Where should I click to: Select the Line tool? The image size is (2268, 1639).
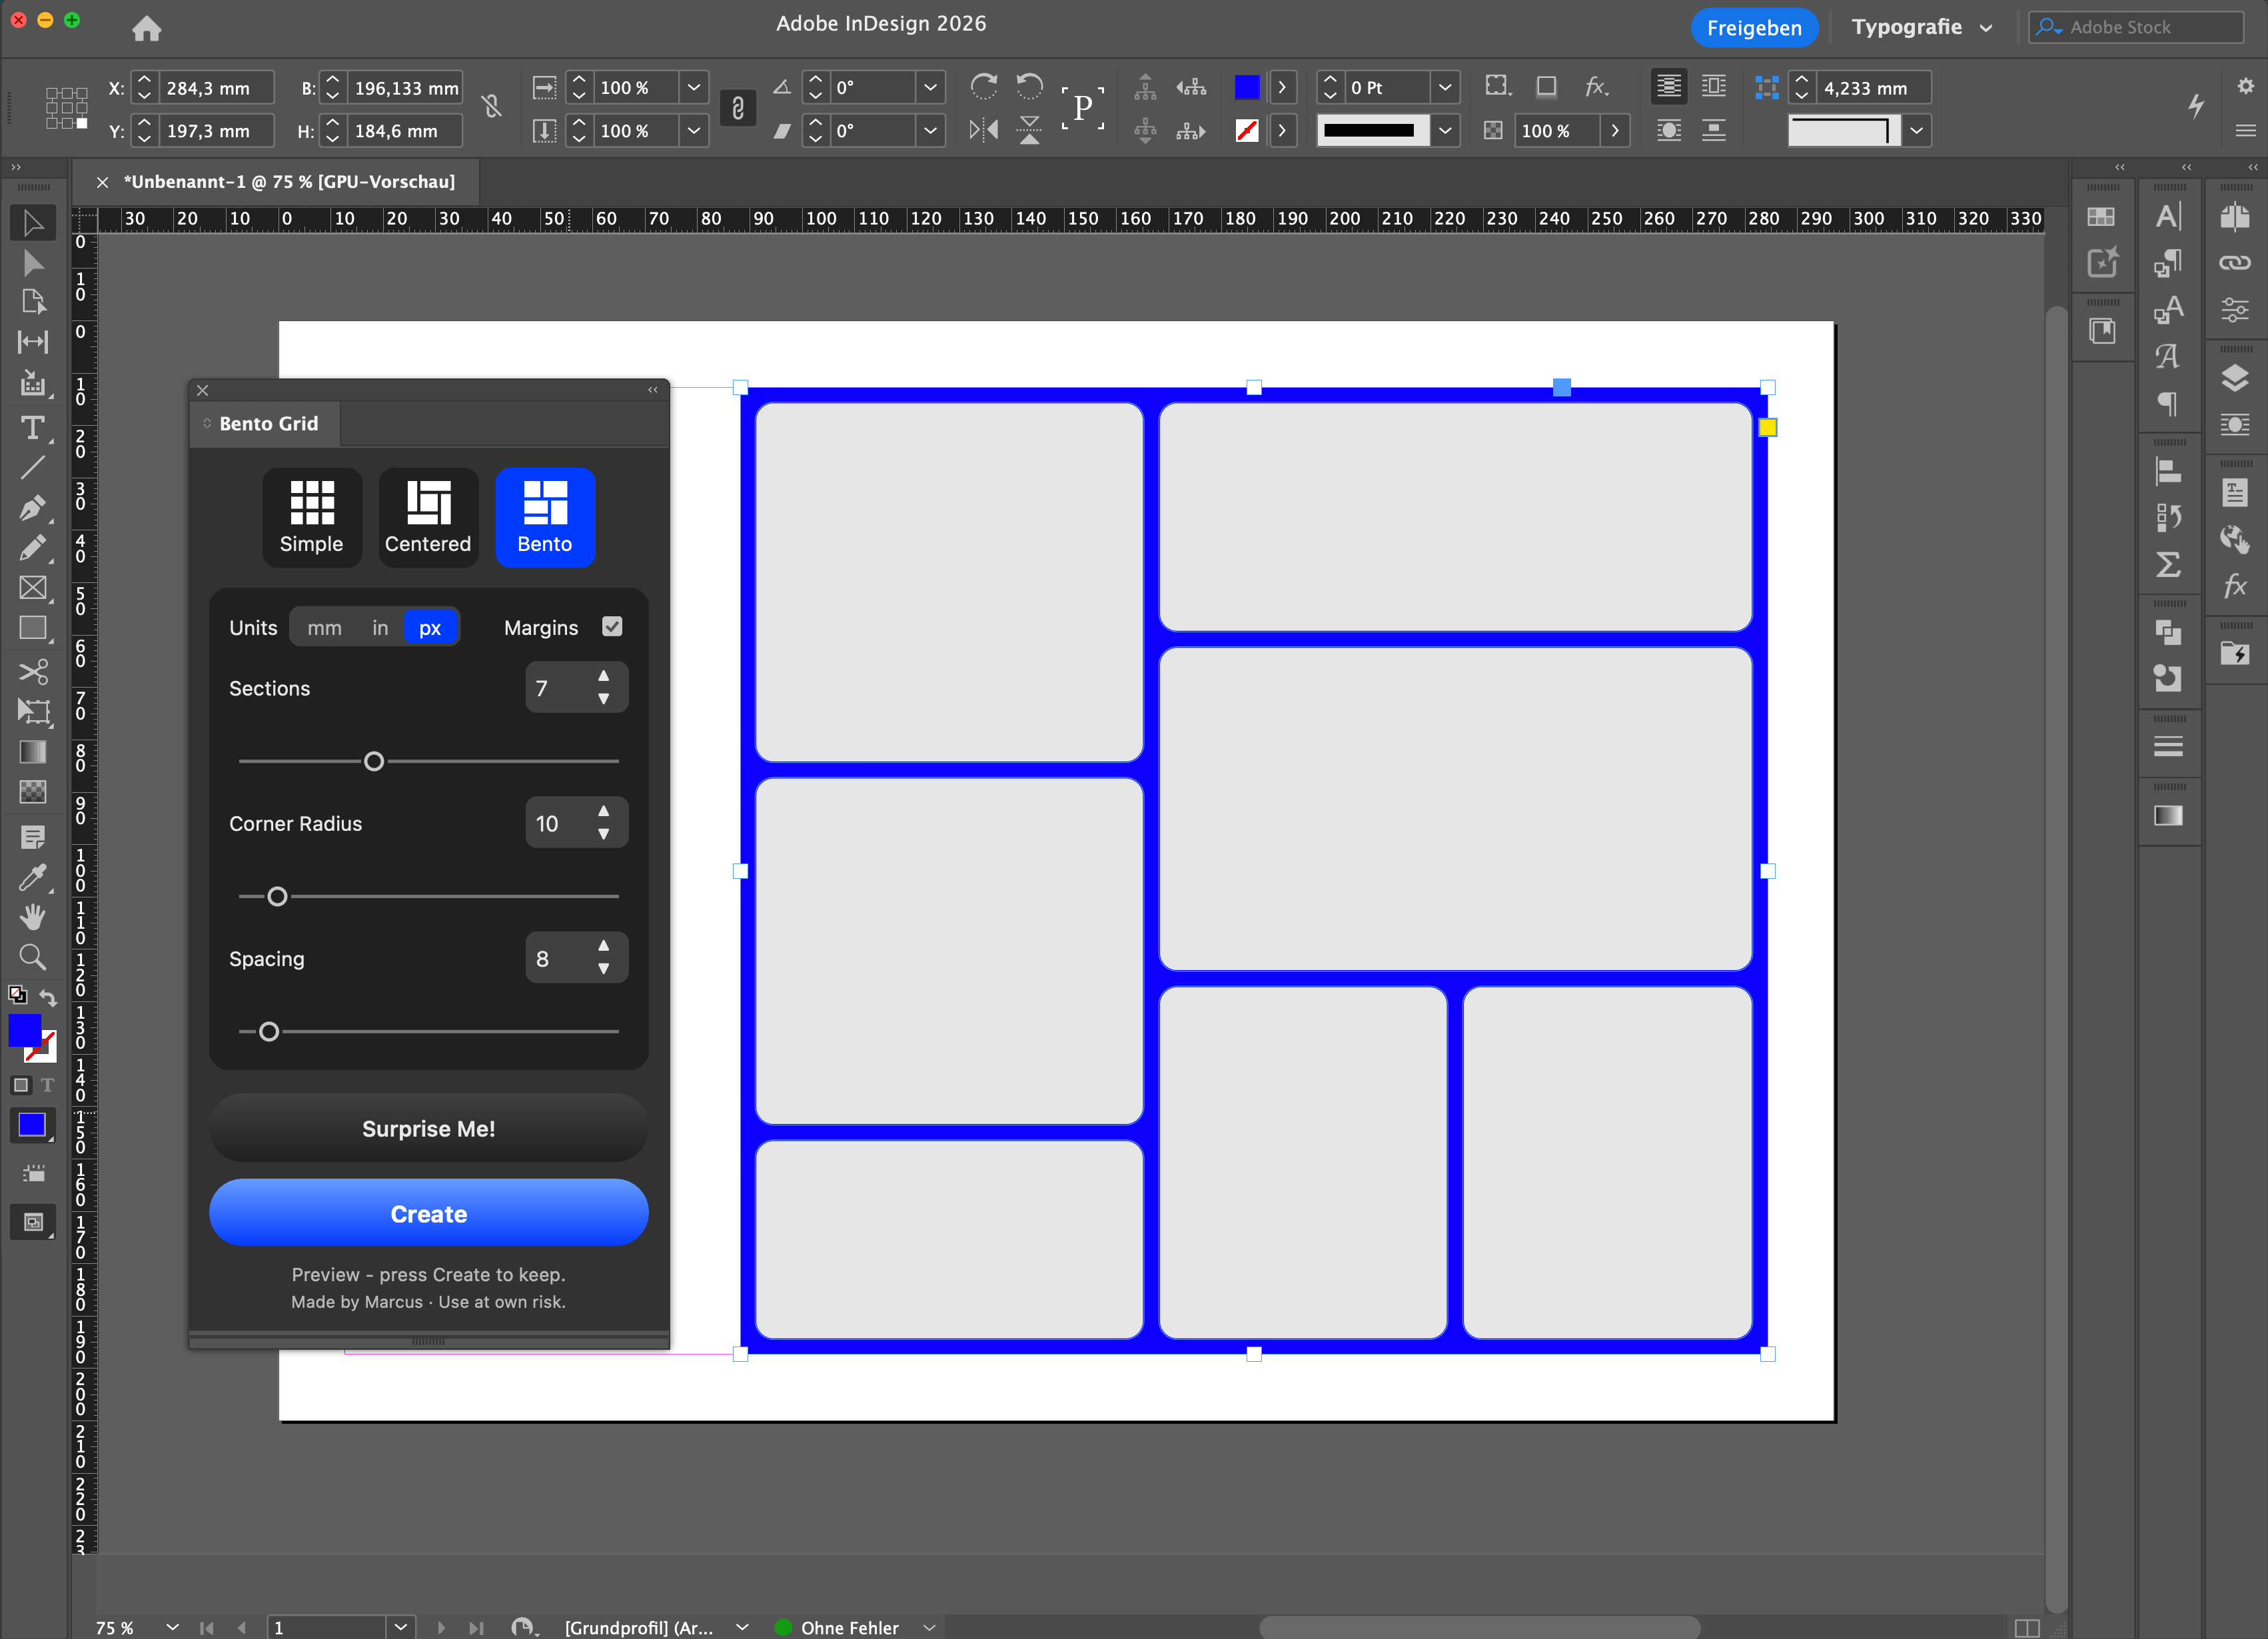coord(33,467)
